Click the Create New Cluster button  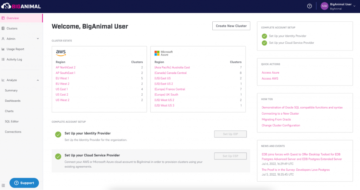(x=231, y=26)
